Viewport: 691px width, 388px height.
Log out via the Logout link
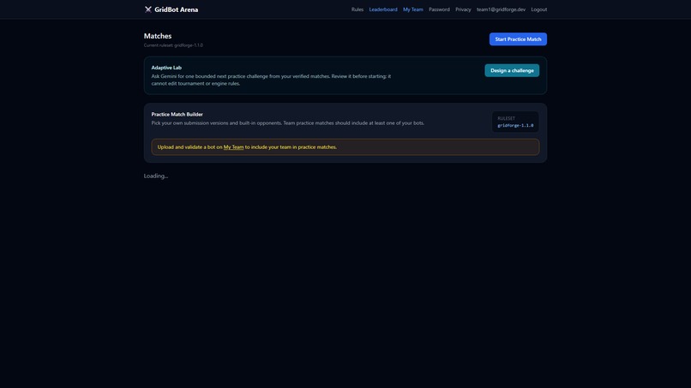pyautogui.click(x=539, y=9)
